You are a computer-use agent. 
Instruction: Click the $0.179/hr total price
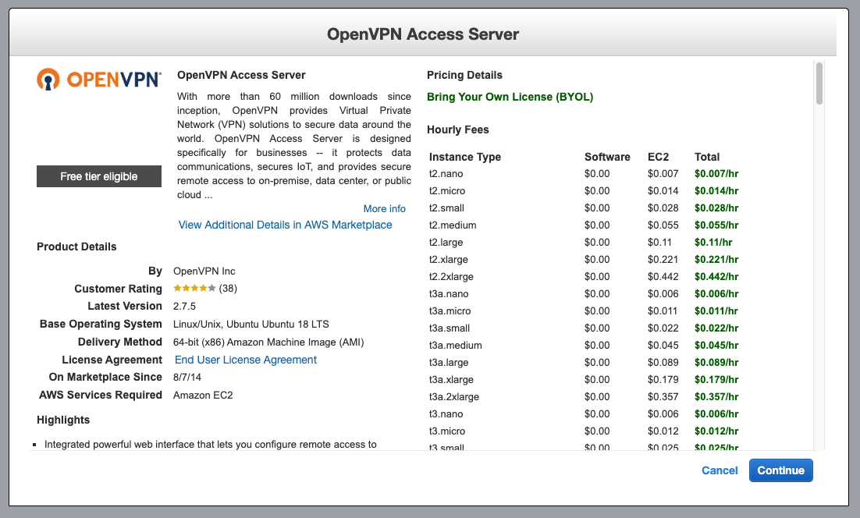[x=716, y=380]
